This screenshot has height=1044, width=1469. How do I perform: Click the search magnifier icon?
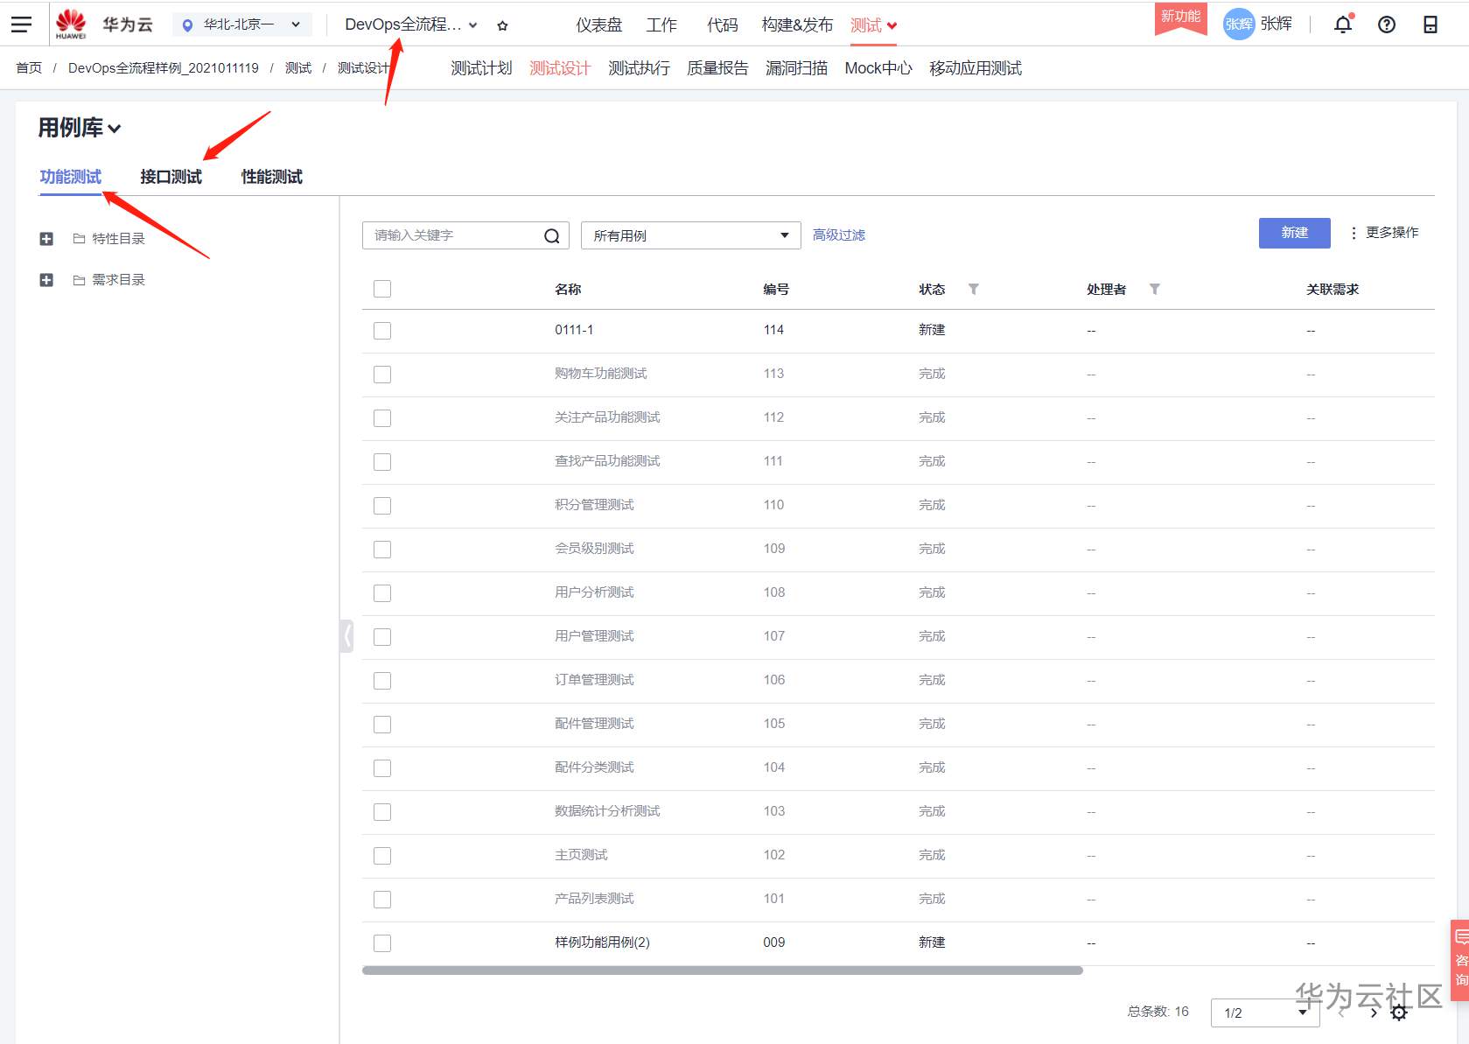coord(552,235)
